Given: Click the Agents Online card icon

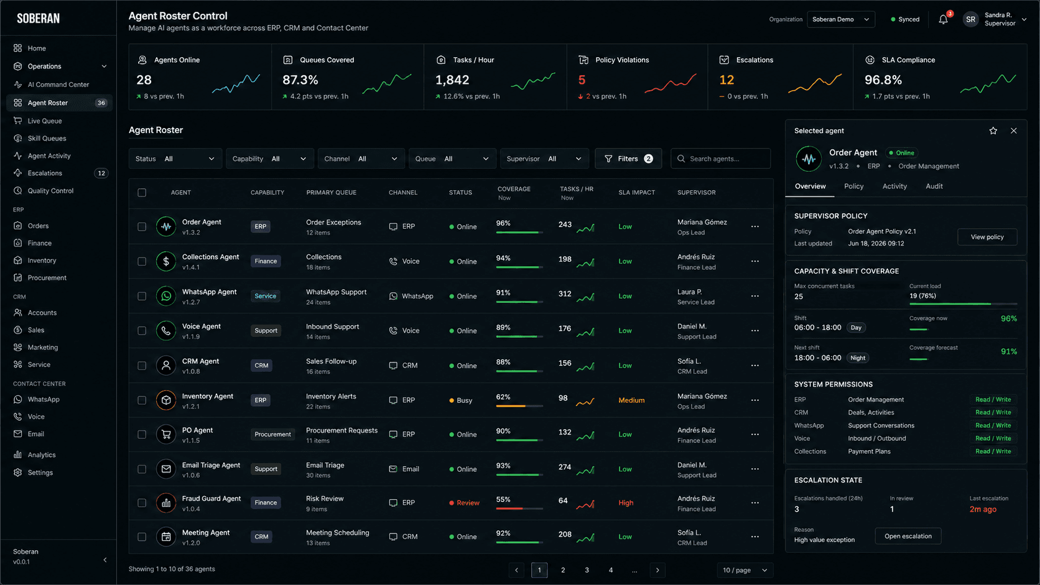Looking at the screenshot, I should 142,60.
